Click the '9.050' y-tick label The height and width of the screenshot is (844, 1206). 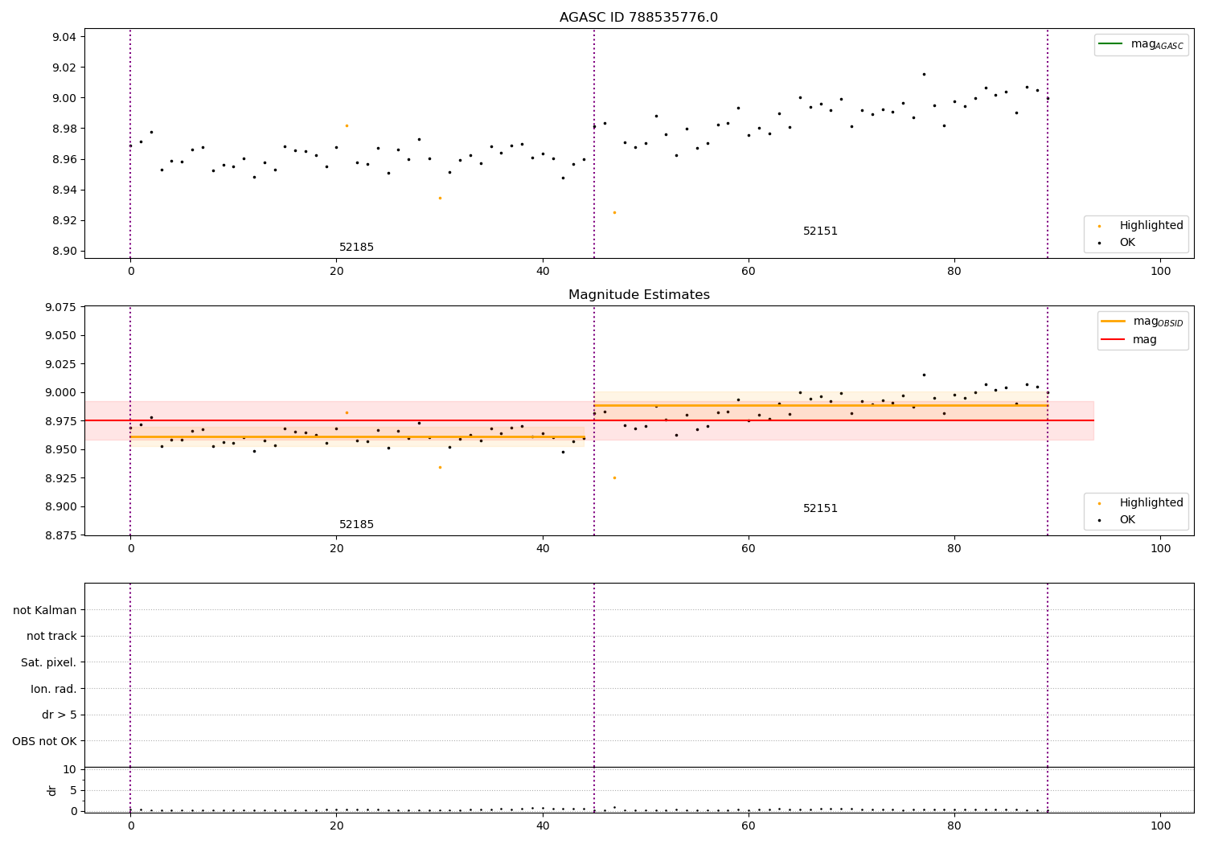point(60,335)
